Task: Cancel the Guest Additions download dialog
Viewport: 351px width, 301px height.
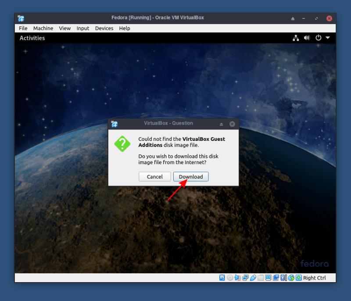Action: 154,176
